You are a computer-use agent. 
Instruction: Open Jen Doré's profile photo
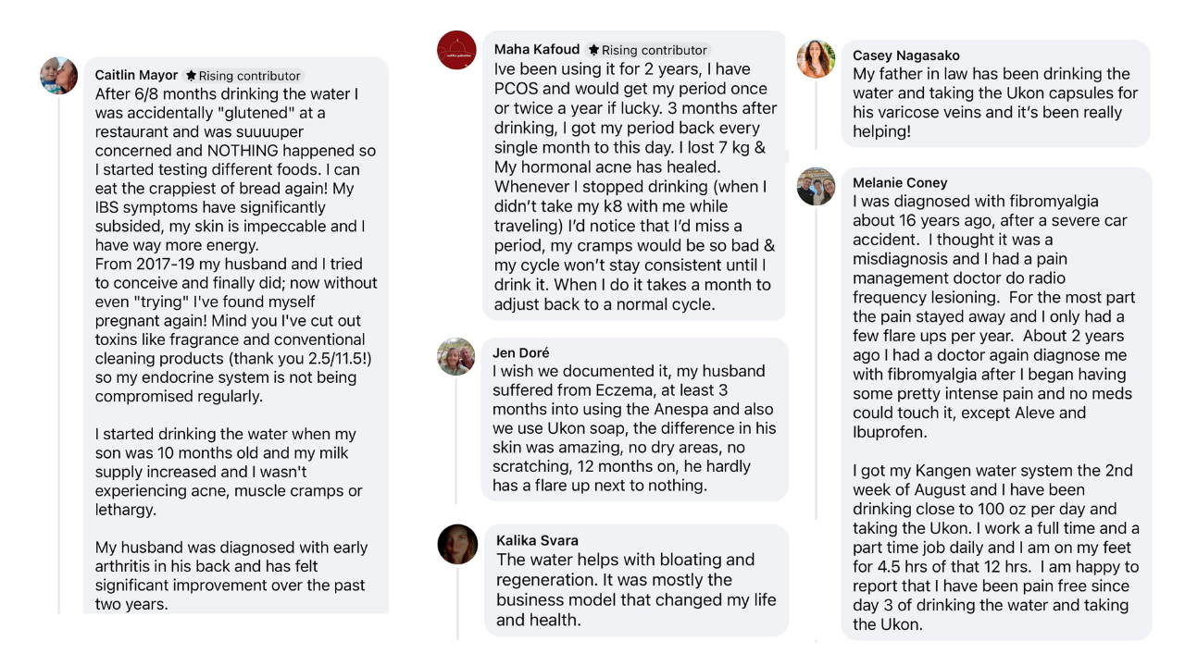click(x=455, y=356)
